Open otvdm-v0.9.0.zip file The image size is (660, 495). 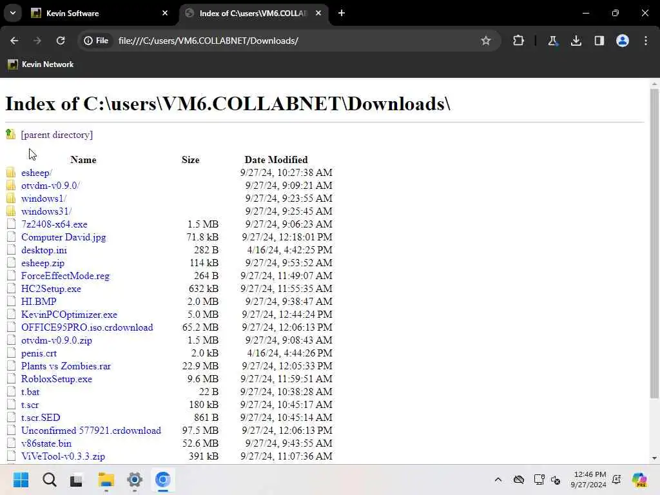click(57, 340)
